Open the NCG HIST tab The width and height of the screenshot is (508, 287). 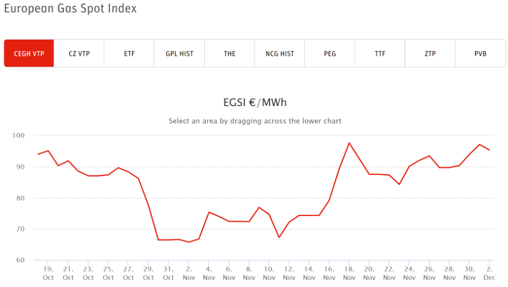point(280,54)
